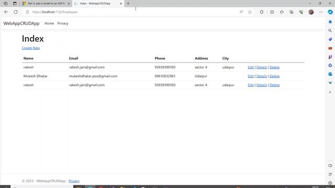Close the 'Index - WebAppCRUDApp' tab
This screenshot has width=335, height=188.
(x=121, y=4)
